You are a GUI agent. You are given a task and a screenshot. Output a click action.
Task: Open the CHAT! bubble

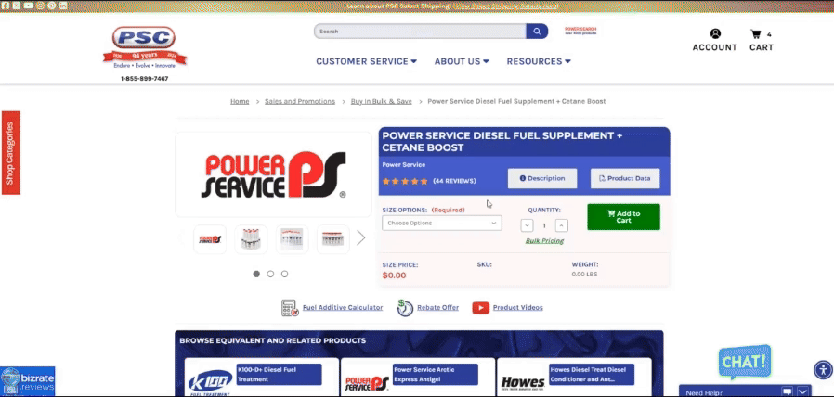coord(745,362)
